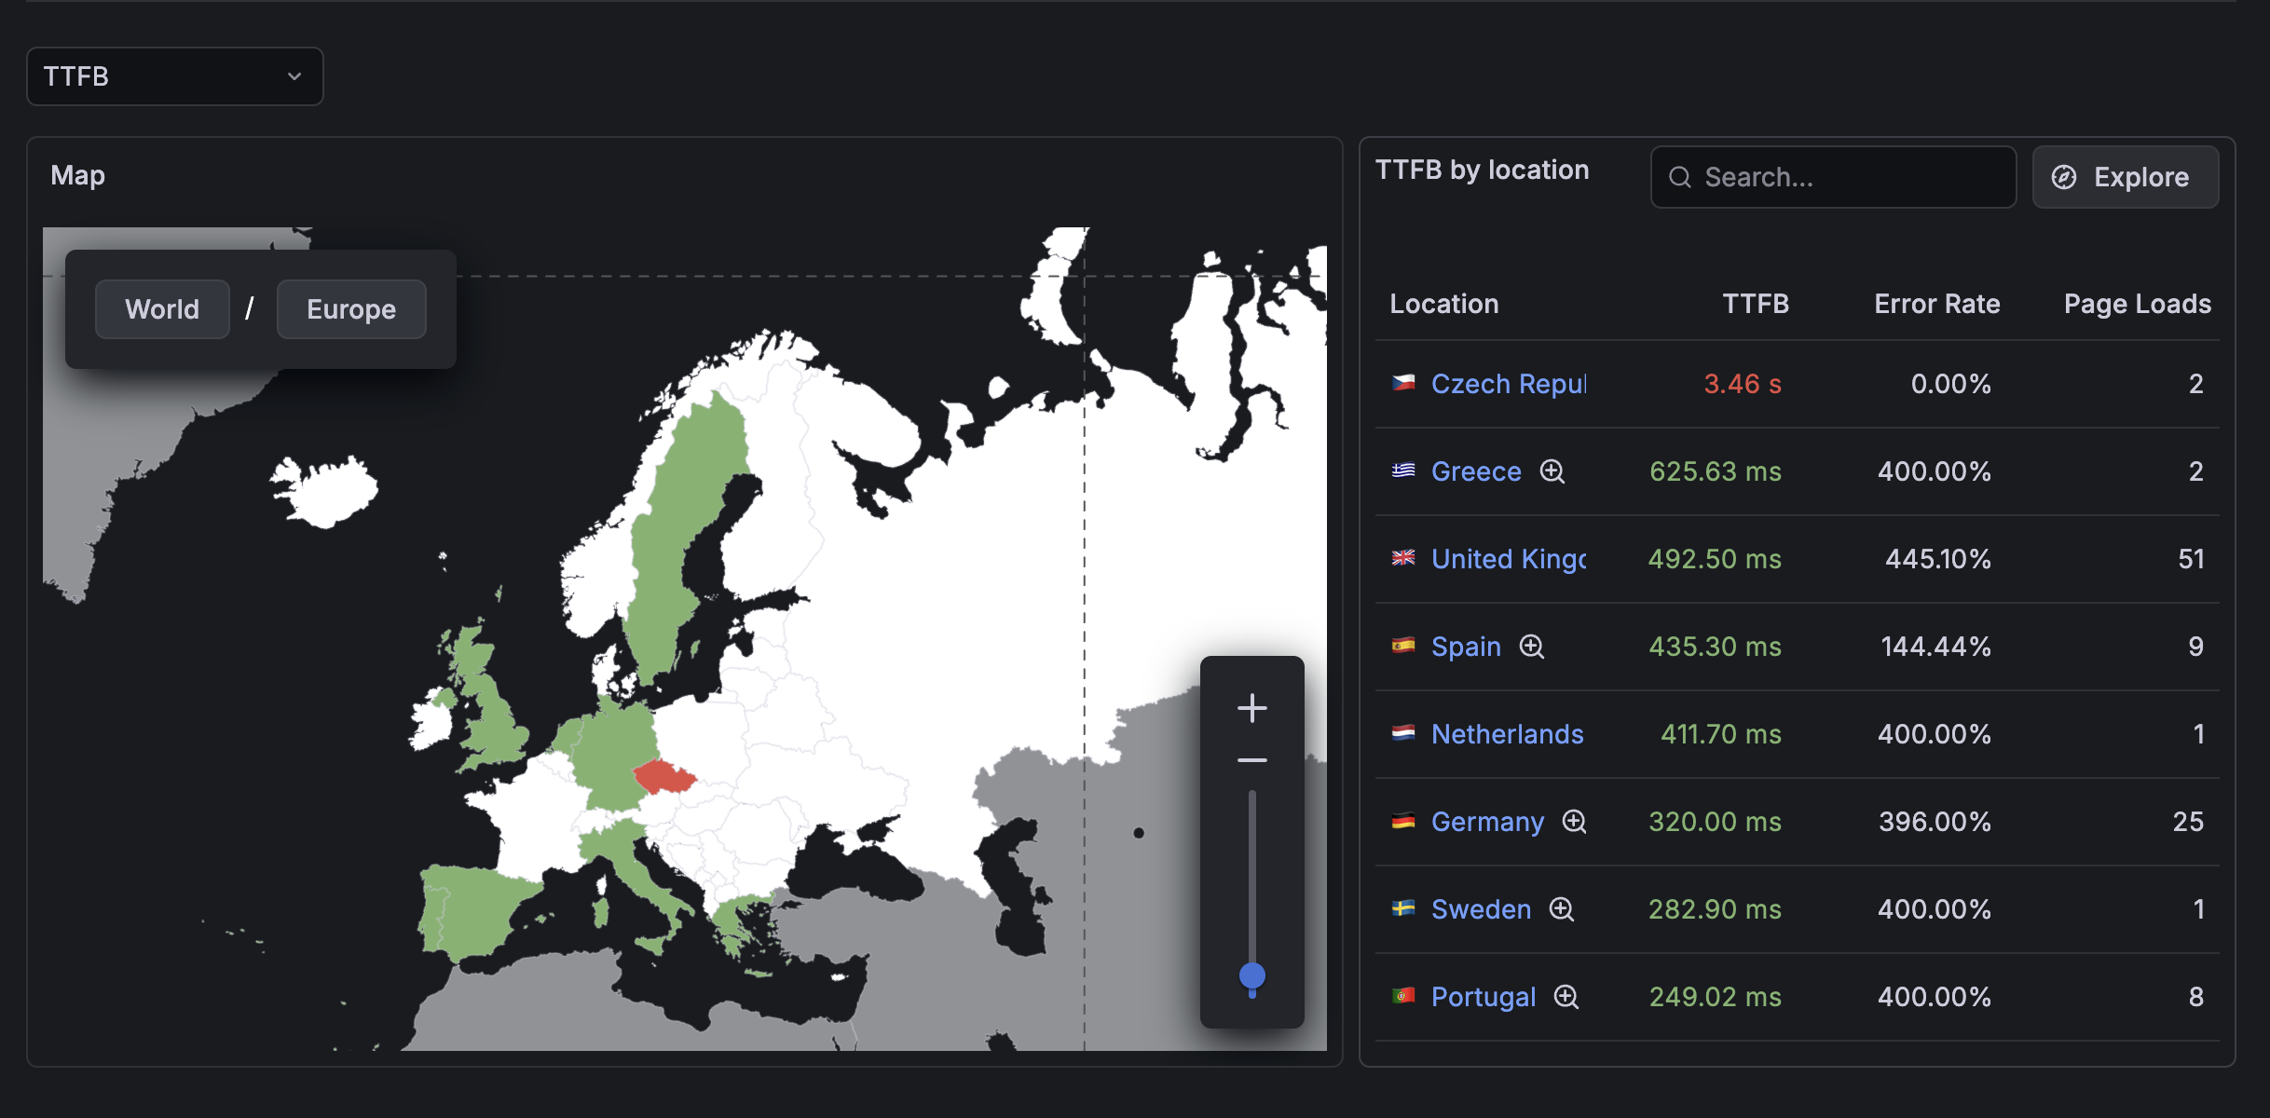Open the Czech Republic location link
Screen dimensions: 2270x1118
pyautogui.click(x=1508, y=383)
